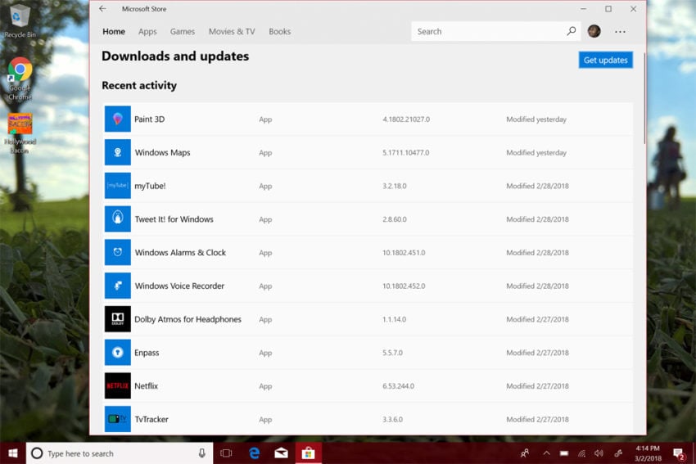Click the Dolby Atmos for Headphones icon

(x=118, y=319)
